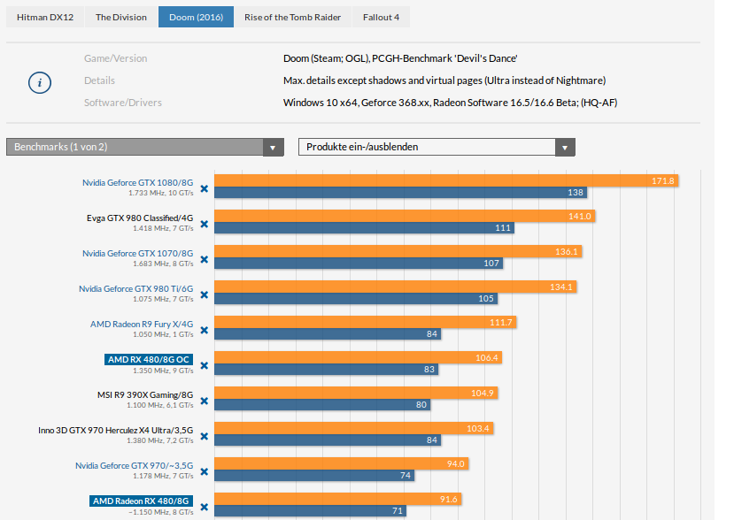Click orange 91.6 bar for RX 480/8G
Viewport: 734px width, 520px height.
338,499
